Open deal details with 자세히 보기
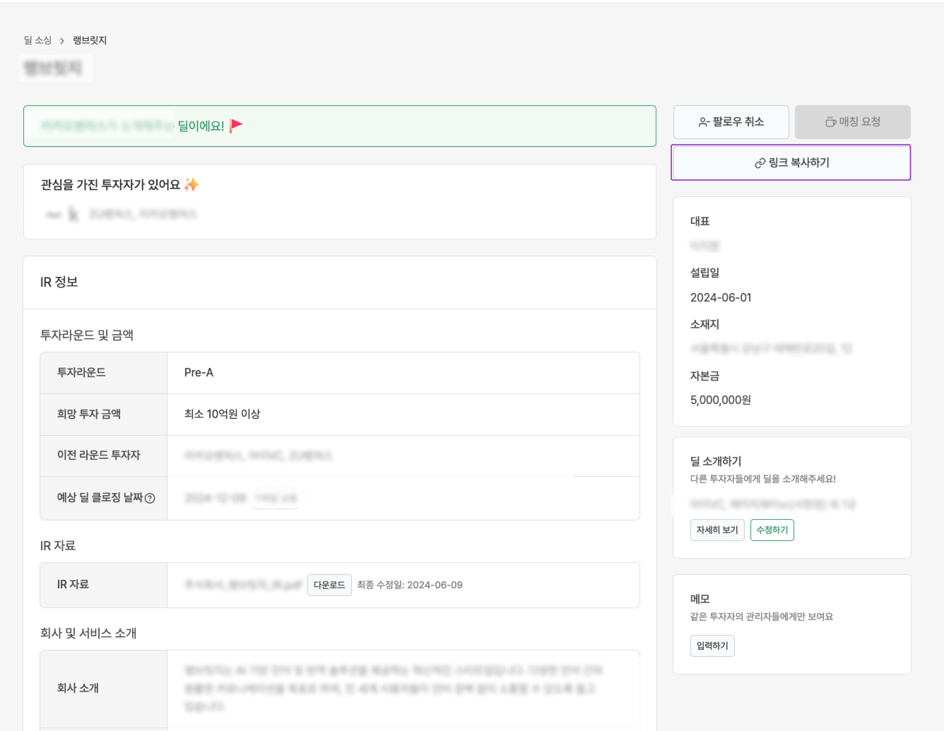Screen dimensions: 944x731 click(717, 530)
